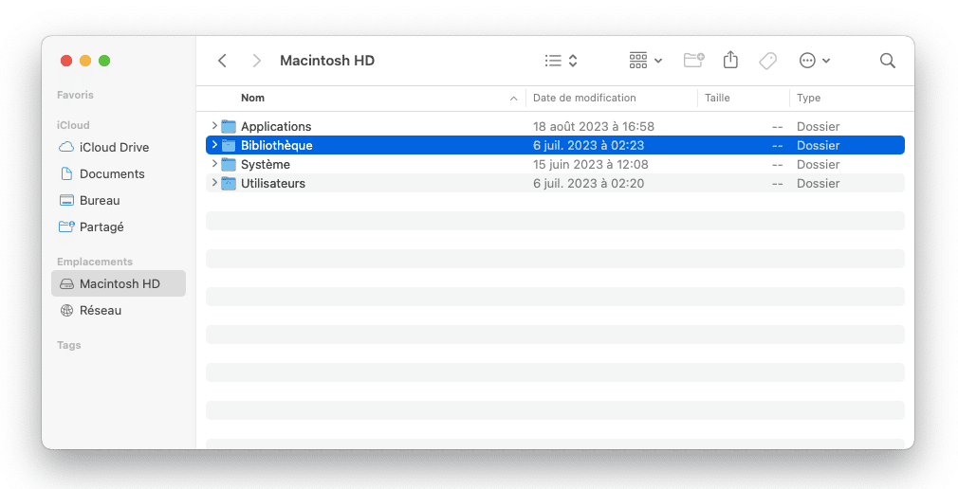Click the Utilisateurs folder icon
The image size is (958, 489).
(229, 183)
